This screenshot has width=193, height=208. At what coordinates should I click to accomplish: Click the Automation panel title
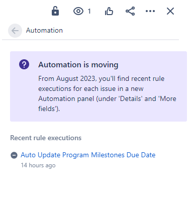coord(44,31)
